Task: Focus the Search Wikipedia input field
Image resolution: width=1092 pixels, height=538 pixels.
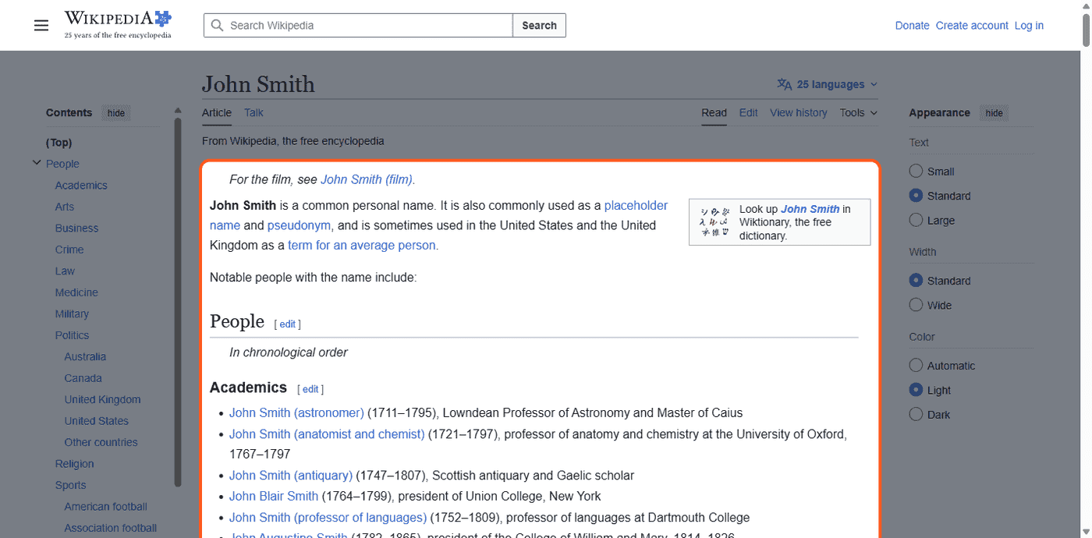Action: (x=358, y=25)
